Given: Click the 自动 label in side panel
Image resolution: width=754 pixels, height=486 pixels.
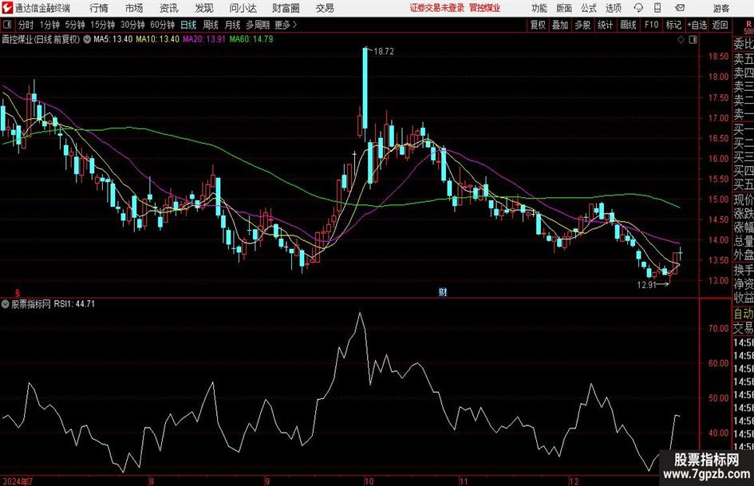Looking at the screenshot, I should pos(744,314).
